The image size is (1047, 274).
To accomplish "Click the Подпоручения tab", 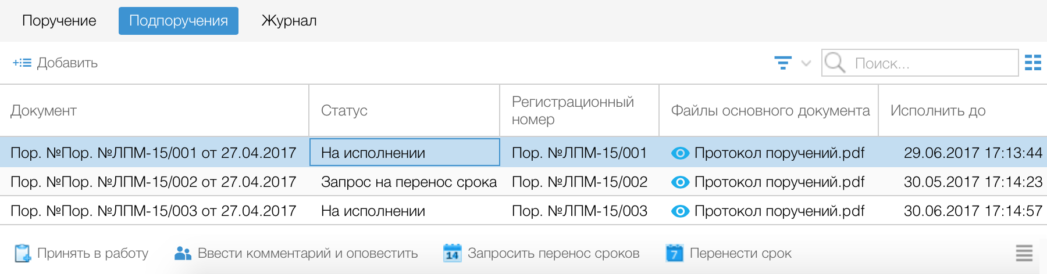I will 178,21.
